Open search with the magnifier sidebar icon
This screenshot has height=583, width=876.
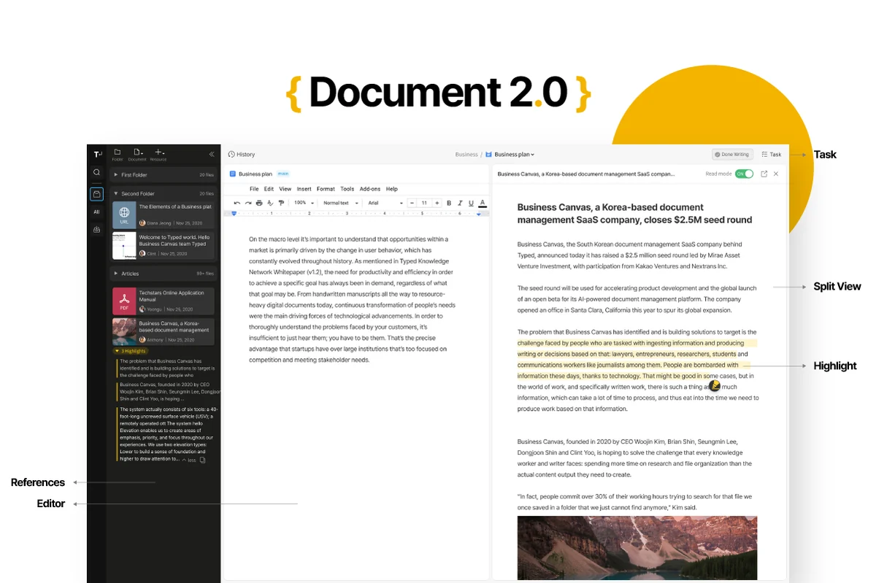coord(96,173)
